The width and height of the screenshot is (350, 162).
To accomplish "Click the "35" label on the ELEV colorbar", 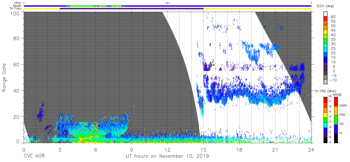I will pyautogui.click(x=333, y=39).
